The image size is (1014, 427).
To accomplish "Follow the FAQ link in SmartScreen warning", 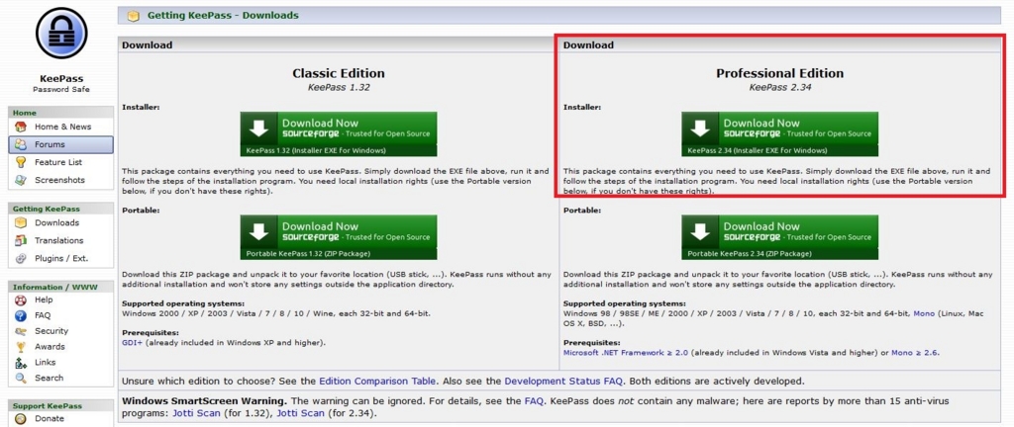I will [534, 401].
